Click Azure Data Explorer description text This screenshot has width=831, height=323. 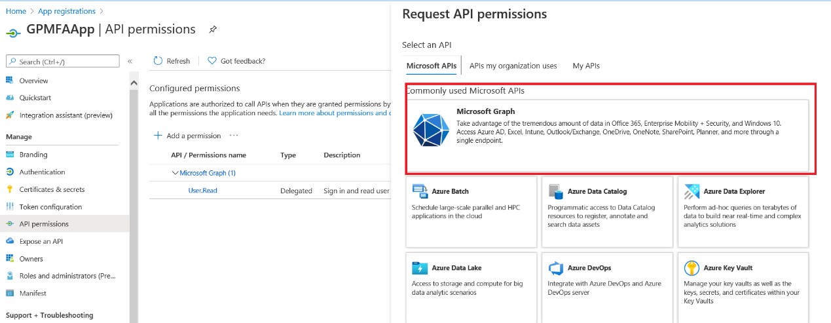point(743,216)
